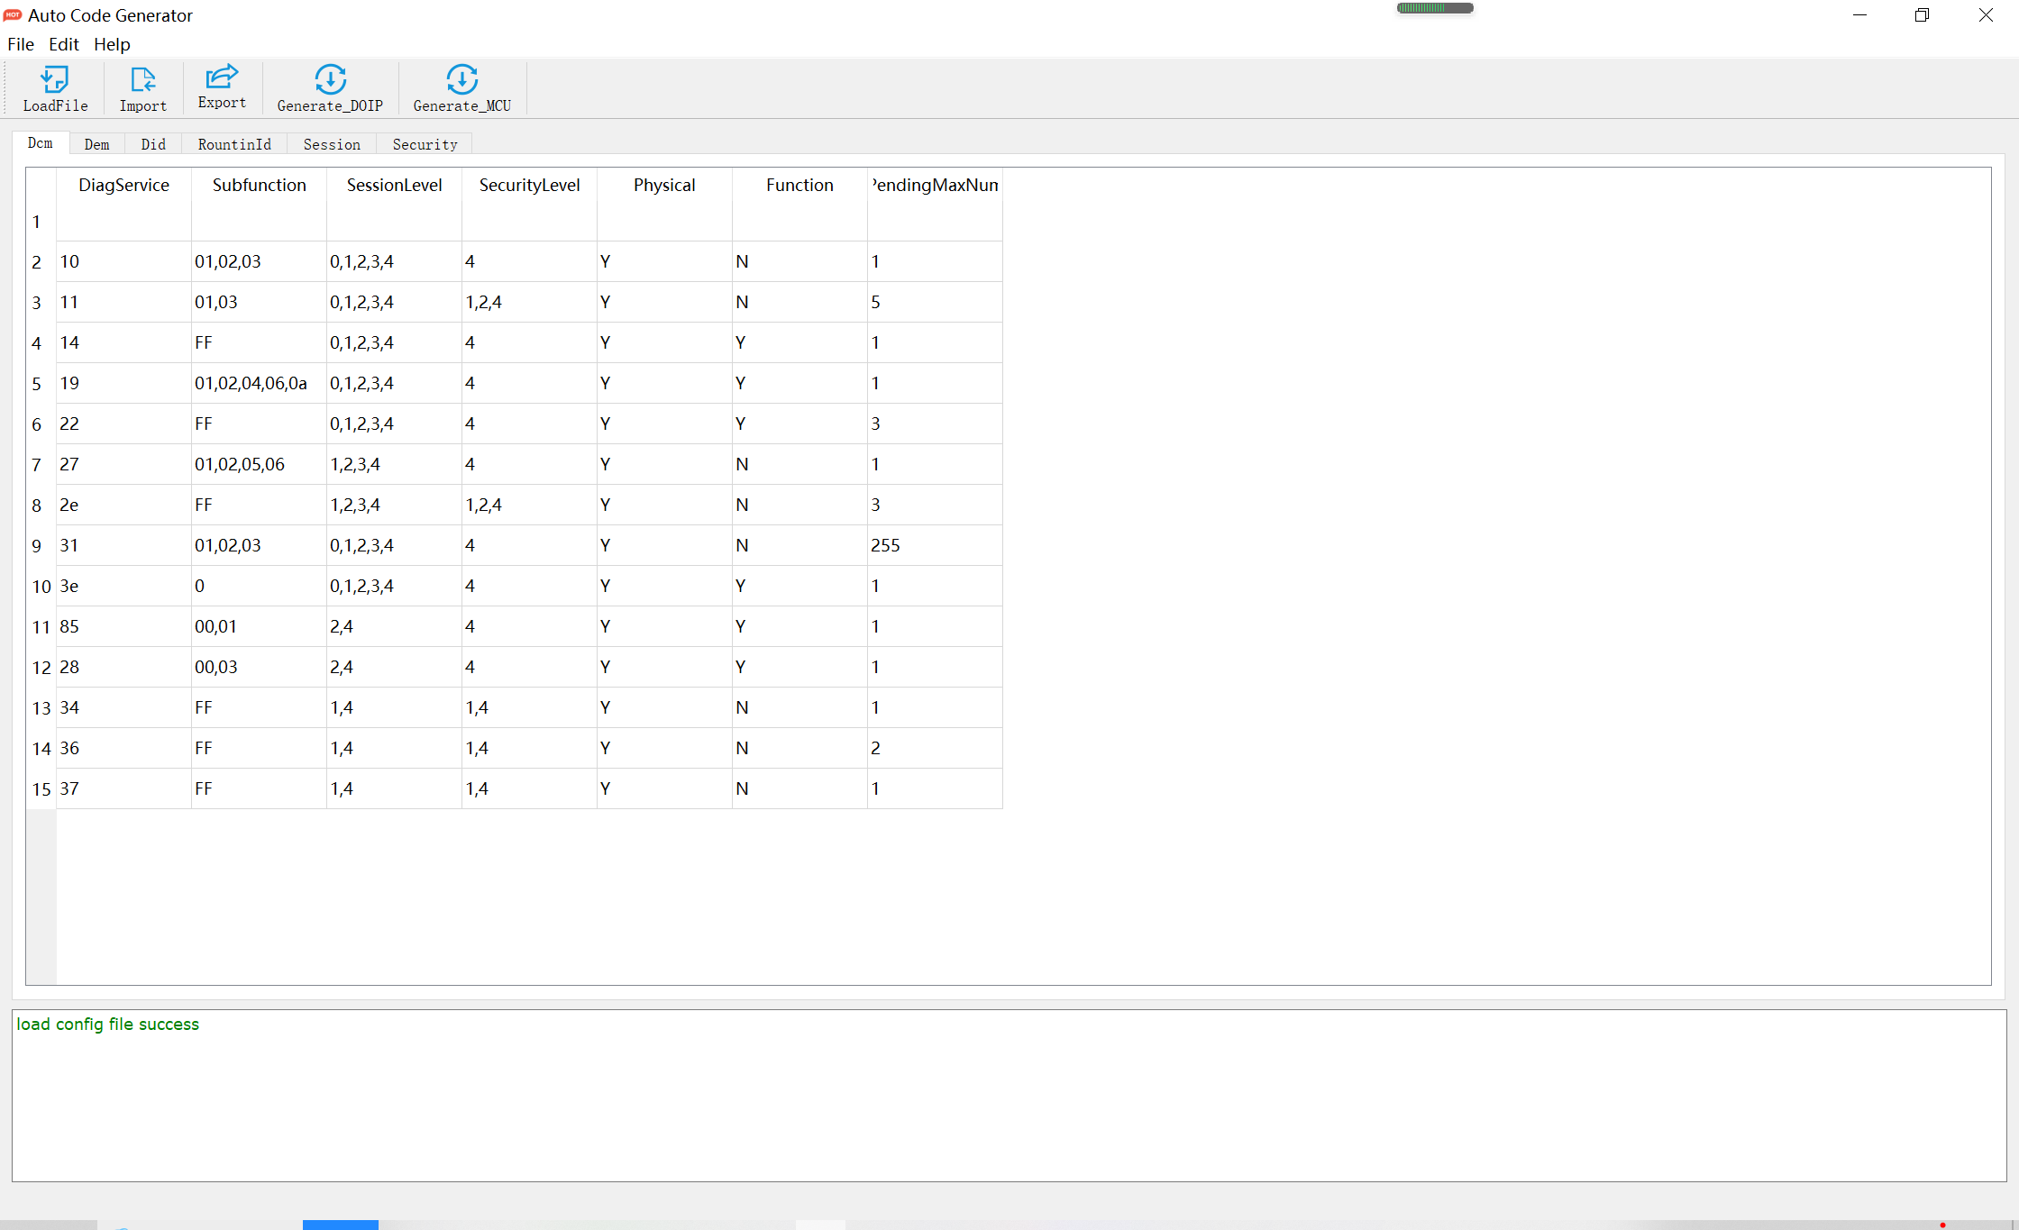Switch to the RountinId tab

pyautogui.click(x=234, y=144)
